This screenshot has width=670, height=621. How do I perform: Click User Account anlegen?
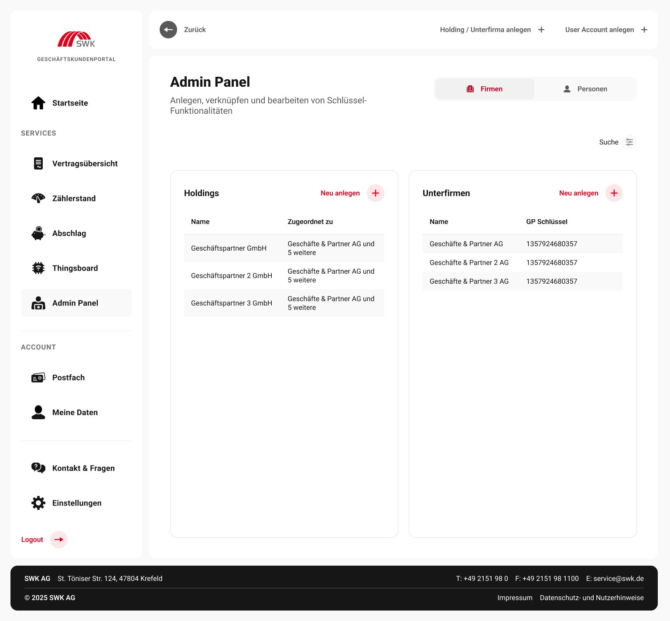tap(600, 30)
